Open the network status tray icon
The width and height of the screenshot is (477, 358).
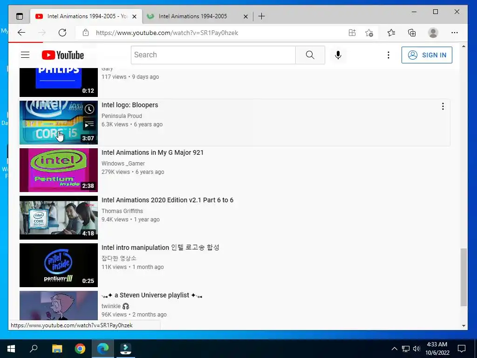click(406, 349)
